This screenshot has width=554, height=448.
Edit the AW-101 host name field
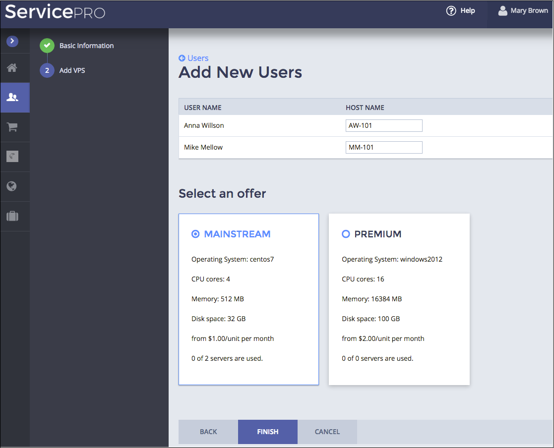(384, 126)
